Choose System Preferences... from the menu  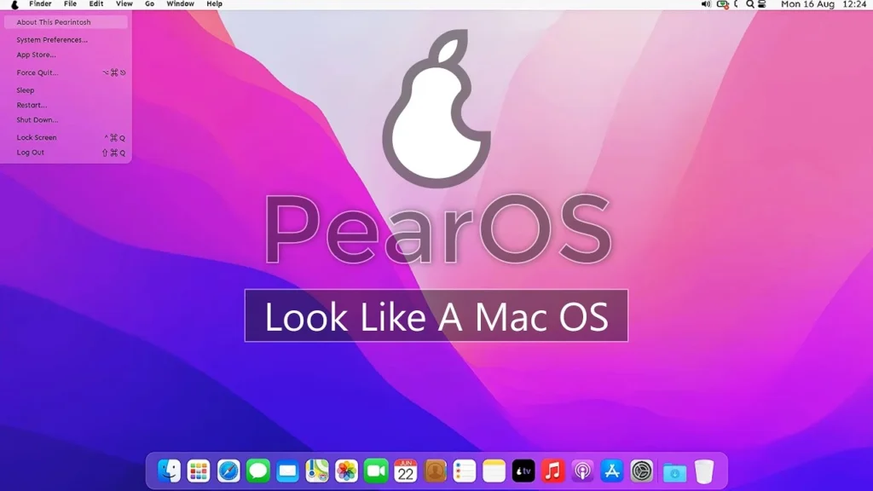point(52,40)
